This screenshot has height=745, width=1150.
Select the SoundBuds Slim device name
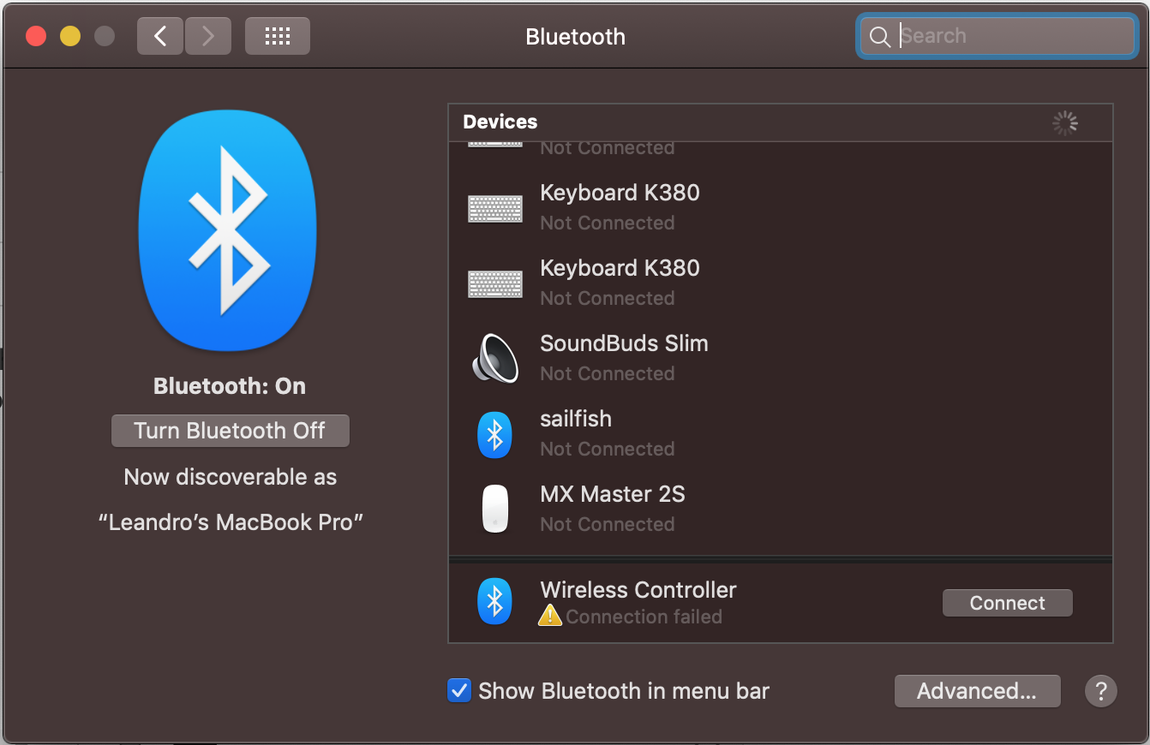(624, 344)
